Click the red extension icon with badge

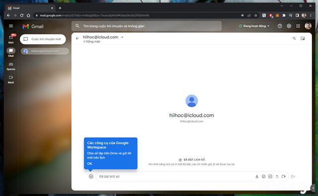click(271, 15)
